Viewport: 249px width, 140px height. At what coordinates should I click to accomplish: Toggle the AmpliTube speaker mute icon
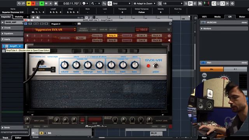pyautogui.click(x=169, y=40)
